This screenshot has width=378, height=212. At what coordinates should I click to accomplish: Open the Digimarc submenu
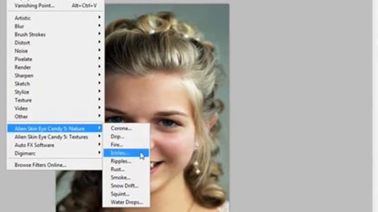coord(56,153)
